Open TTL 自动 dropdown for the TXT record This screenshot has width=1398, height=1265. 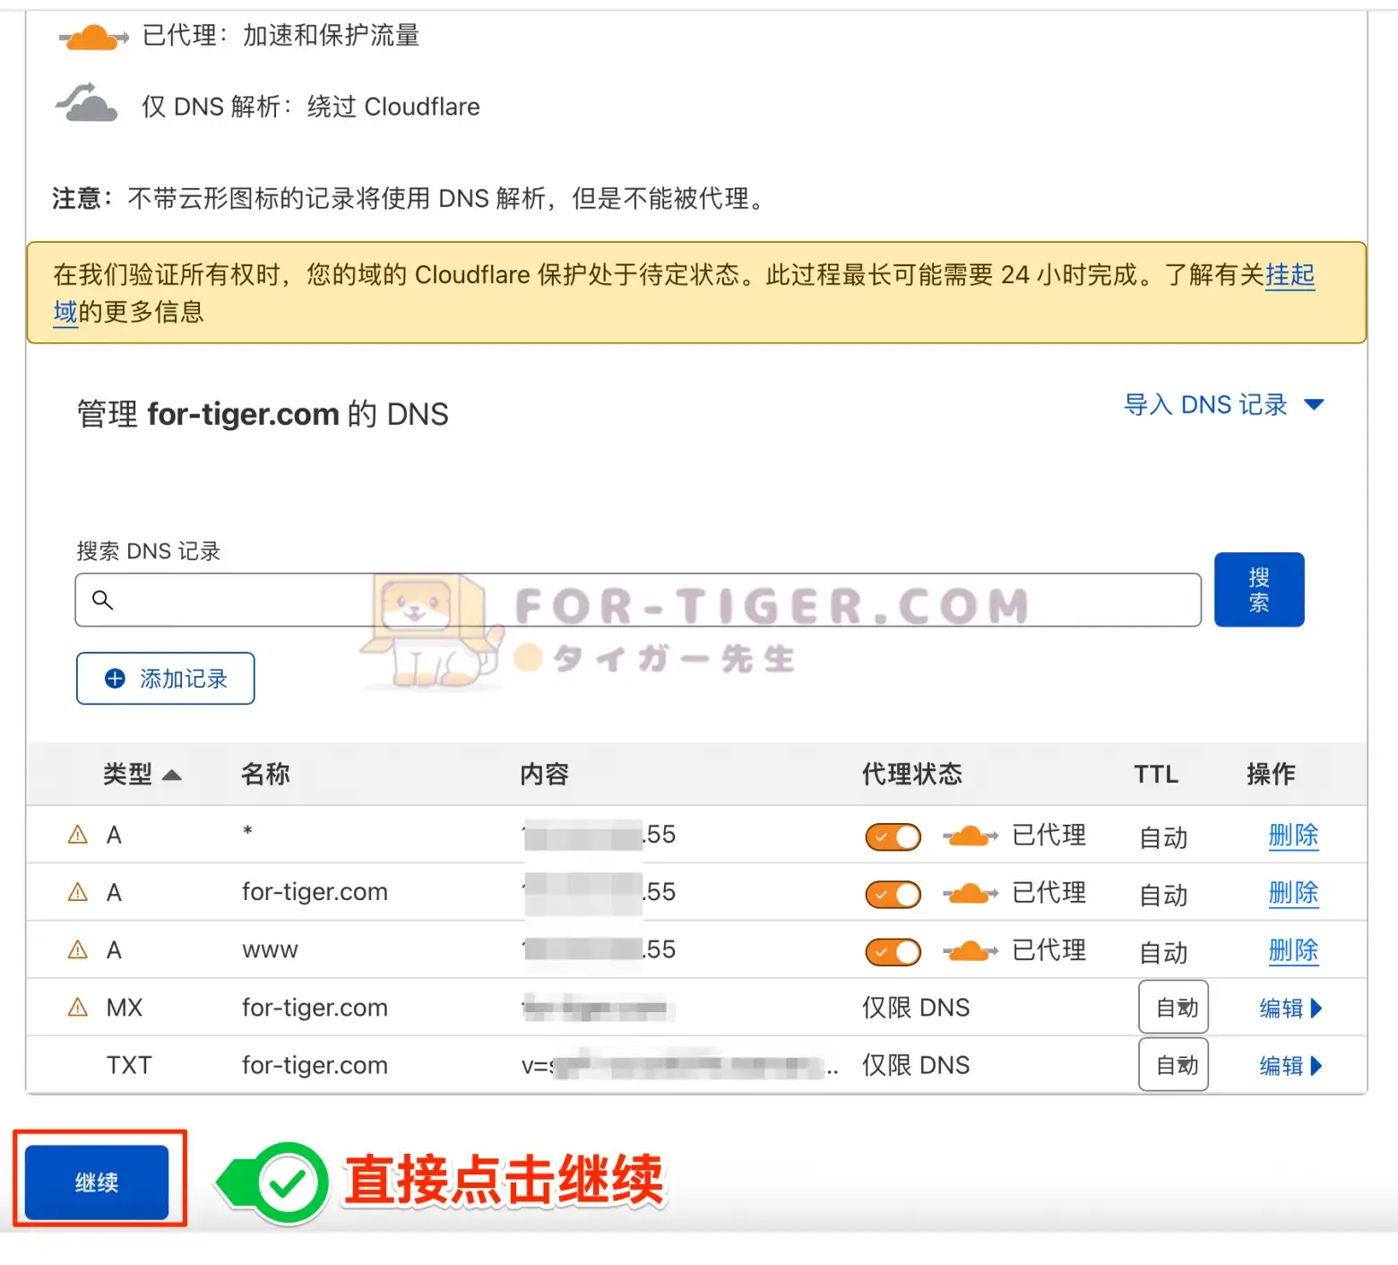pyautogui.click(x=1174, y=1064)
